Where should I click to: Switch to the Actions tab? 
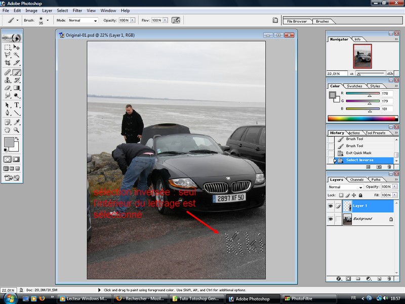tap(354, 133)
